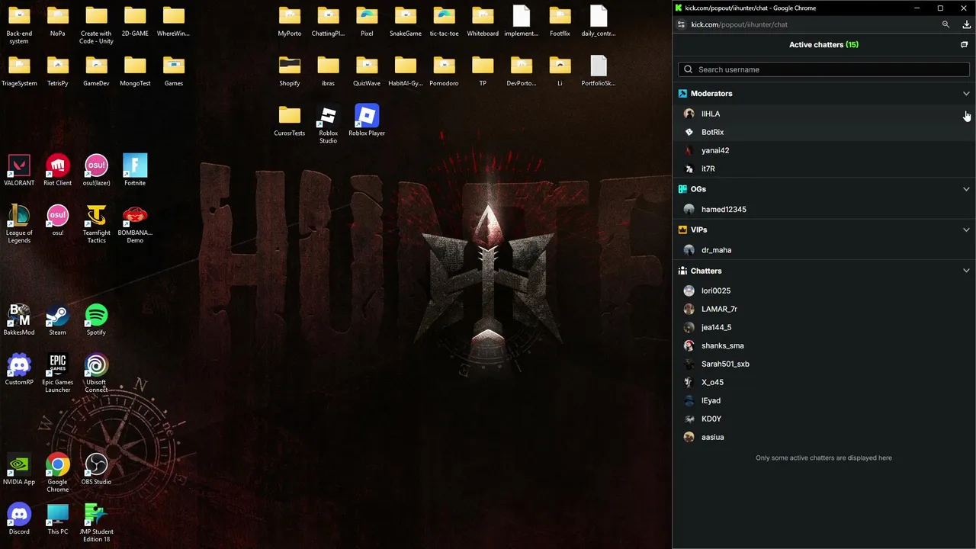Open moderator yanai42's user card
The image size is (976, 549).
coord(823,150)
